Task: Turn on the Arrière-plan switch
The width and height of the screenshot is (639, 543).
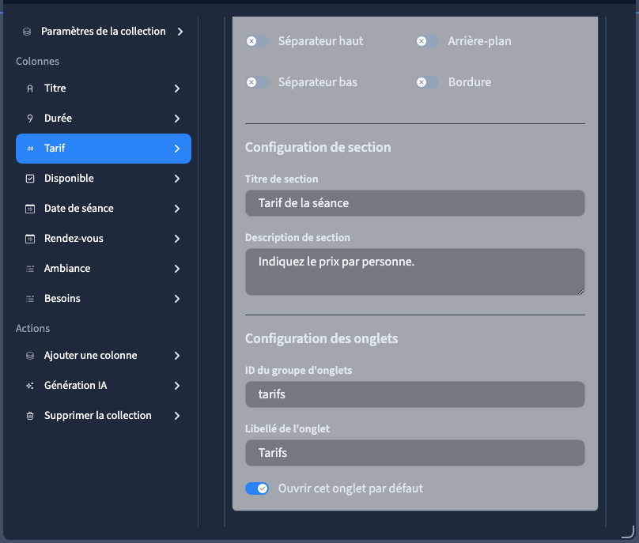Action: tap(427, 41)
